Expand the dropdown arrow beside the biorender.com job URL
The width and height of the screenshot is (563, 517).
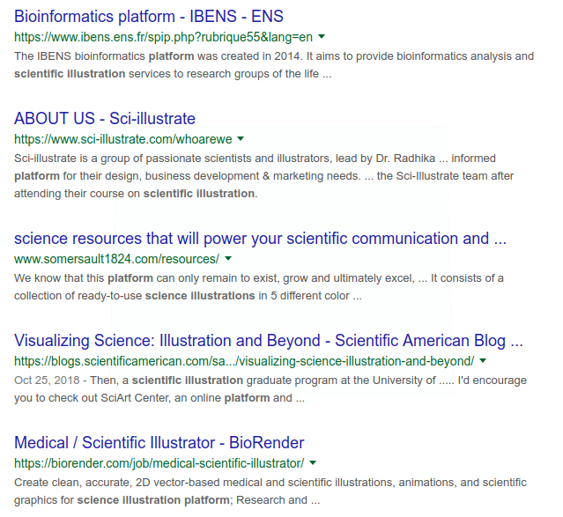pos(313,462)
